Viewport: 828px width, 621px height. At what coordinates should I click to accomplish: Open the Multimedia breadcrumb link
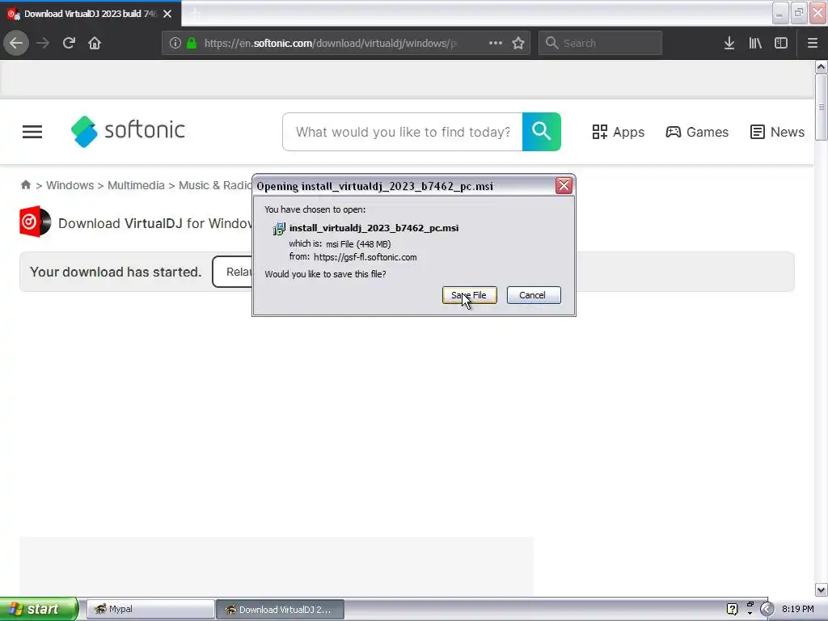(136, 185)
